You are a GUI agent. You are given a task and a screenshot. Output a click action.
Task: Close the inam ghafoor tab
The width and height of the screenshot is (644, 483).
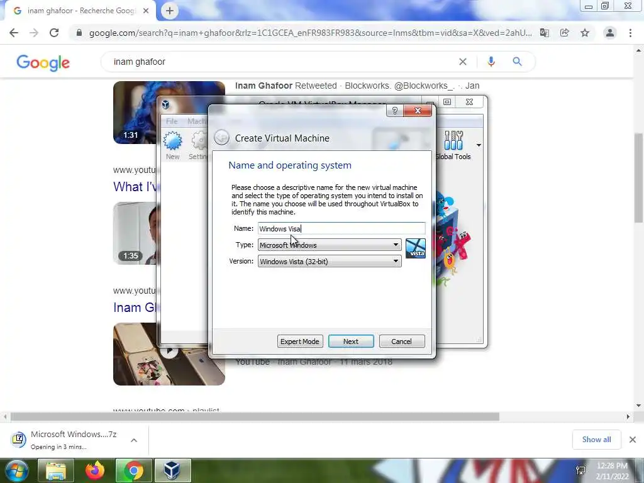(146, 11)
